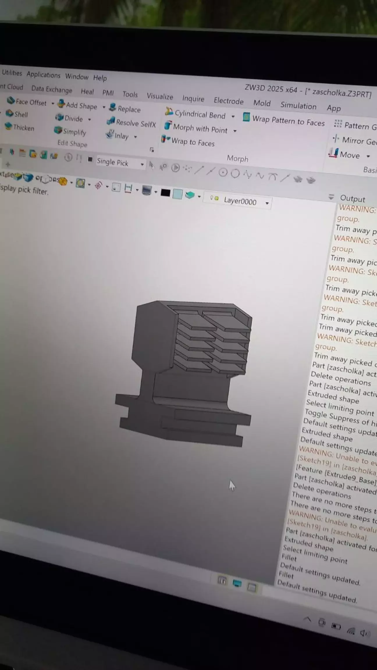Screen dimensions: 377x670
Task: Expand the Cylindrical Bend dropdown arrow
Action: [x=233, y=117]
